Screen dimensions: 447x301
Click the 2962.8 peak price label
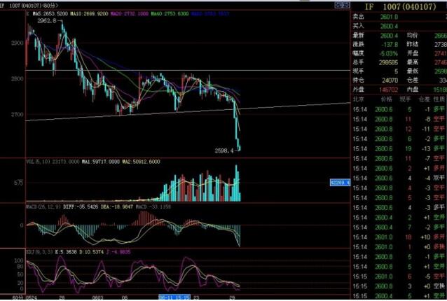pyautogui.click(x=46, y=21)
